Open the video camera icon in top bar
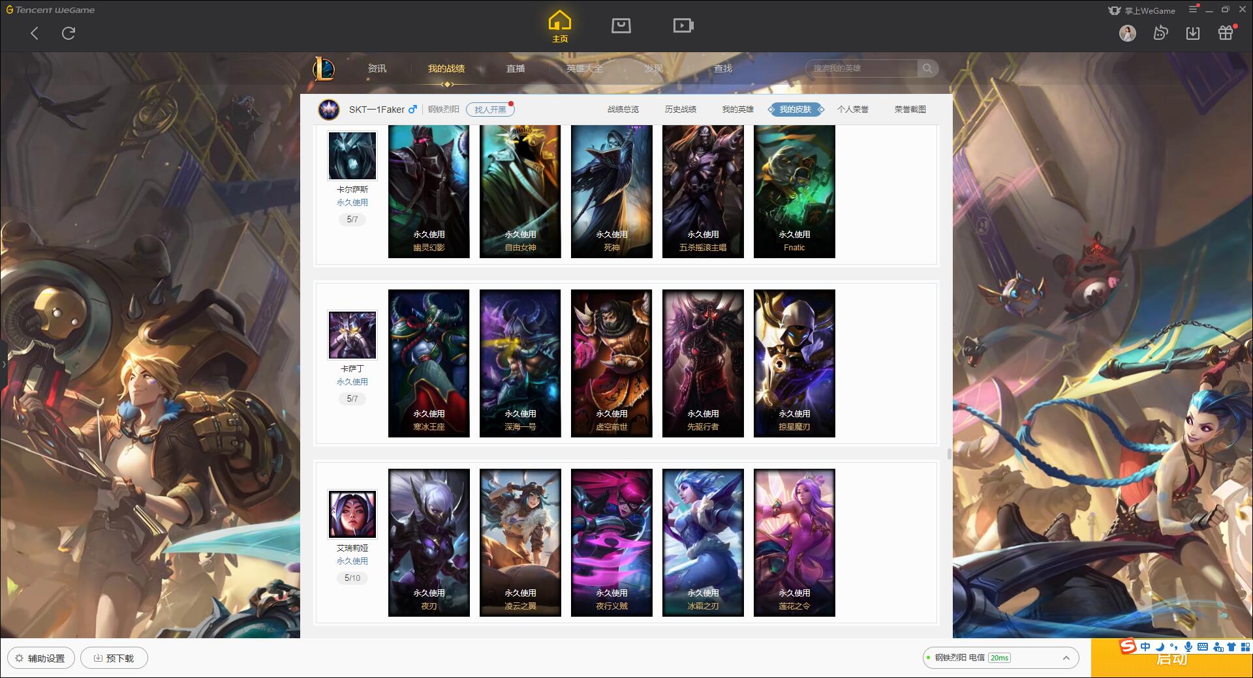1253x678 pixels. click(683, 25)
